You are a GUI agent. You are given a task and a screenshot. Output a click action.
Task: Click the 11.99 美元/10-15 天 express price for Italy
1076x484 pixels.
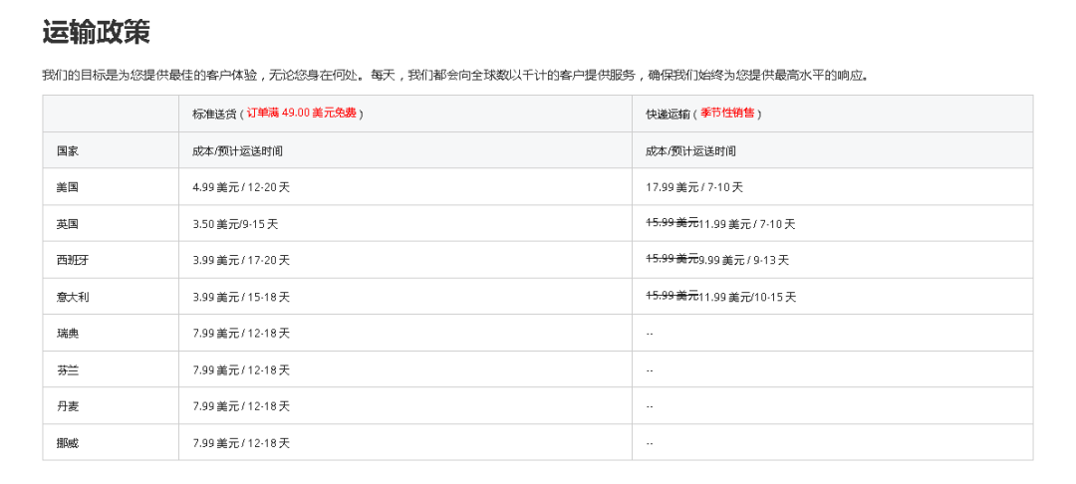pos(747,297)
